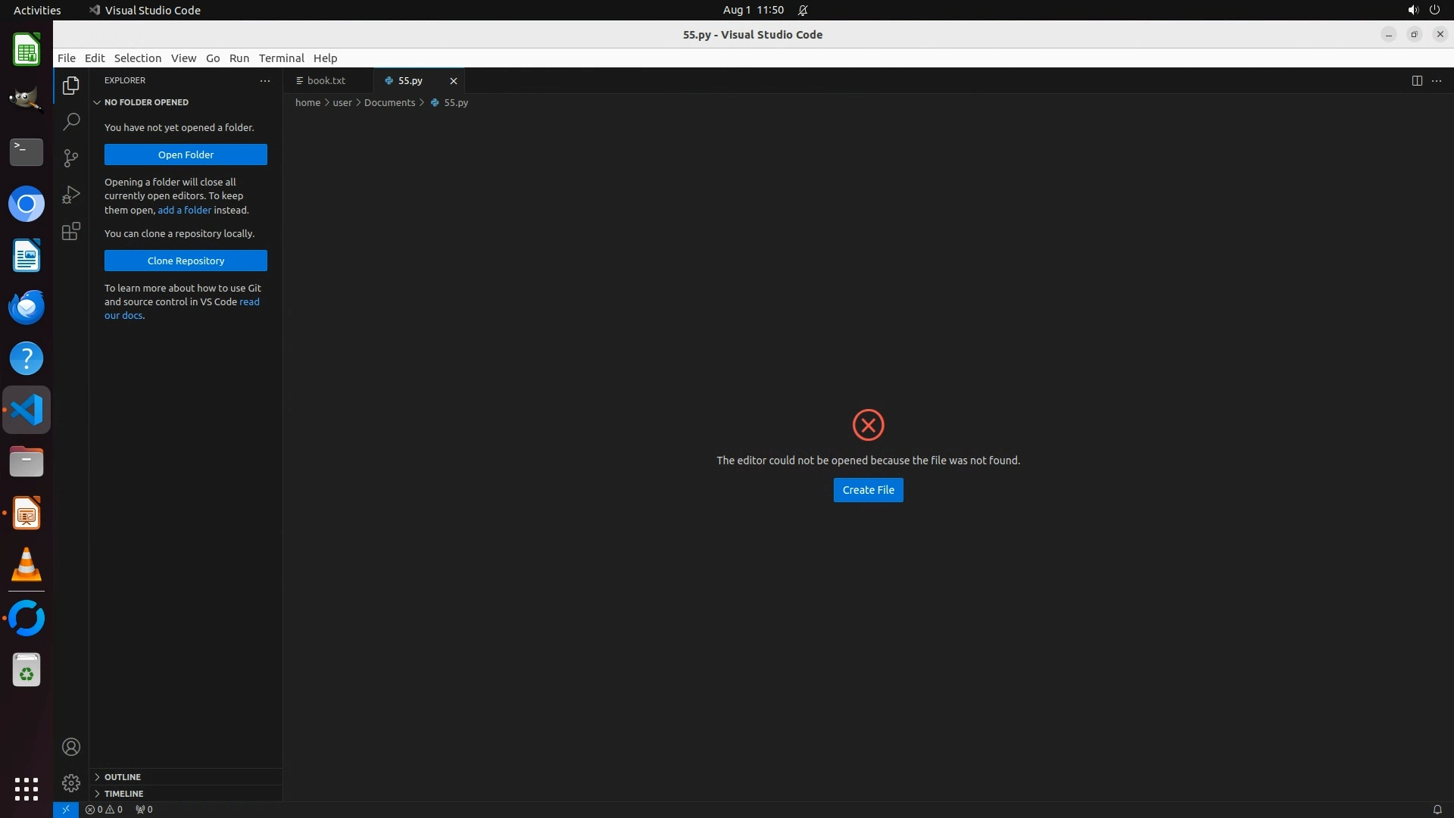The image size is (1454, 818).
Task: Open the Run and Debug view
Action: pos(71,195)
